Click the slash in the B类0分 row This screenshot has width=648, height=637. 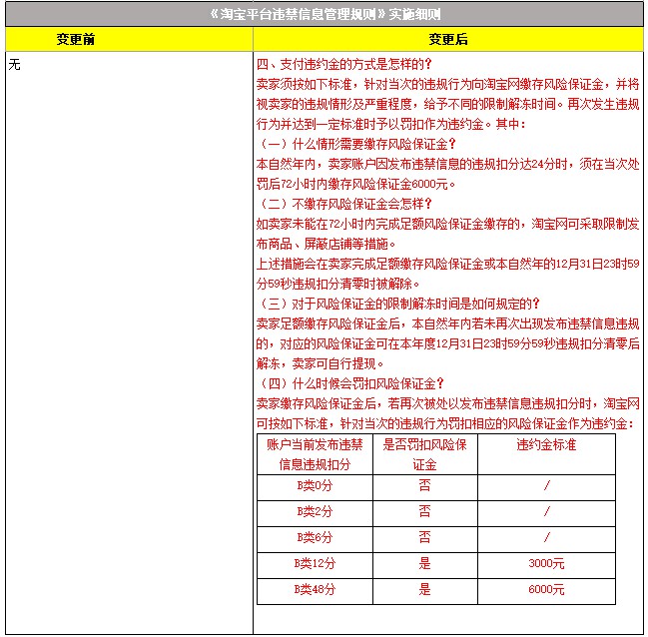(547, 485)
